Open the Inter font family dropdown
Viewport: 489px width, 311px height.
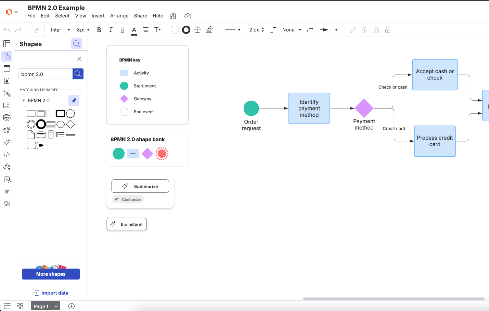(60, 30)
